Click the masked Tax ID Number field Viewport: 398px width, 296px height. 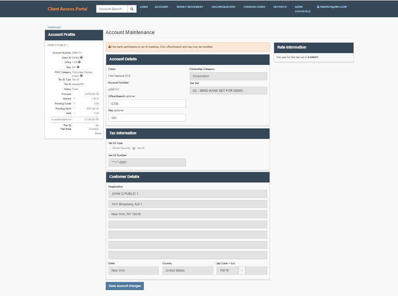point(147,163)
